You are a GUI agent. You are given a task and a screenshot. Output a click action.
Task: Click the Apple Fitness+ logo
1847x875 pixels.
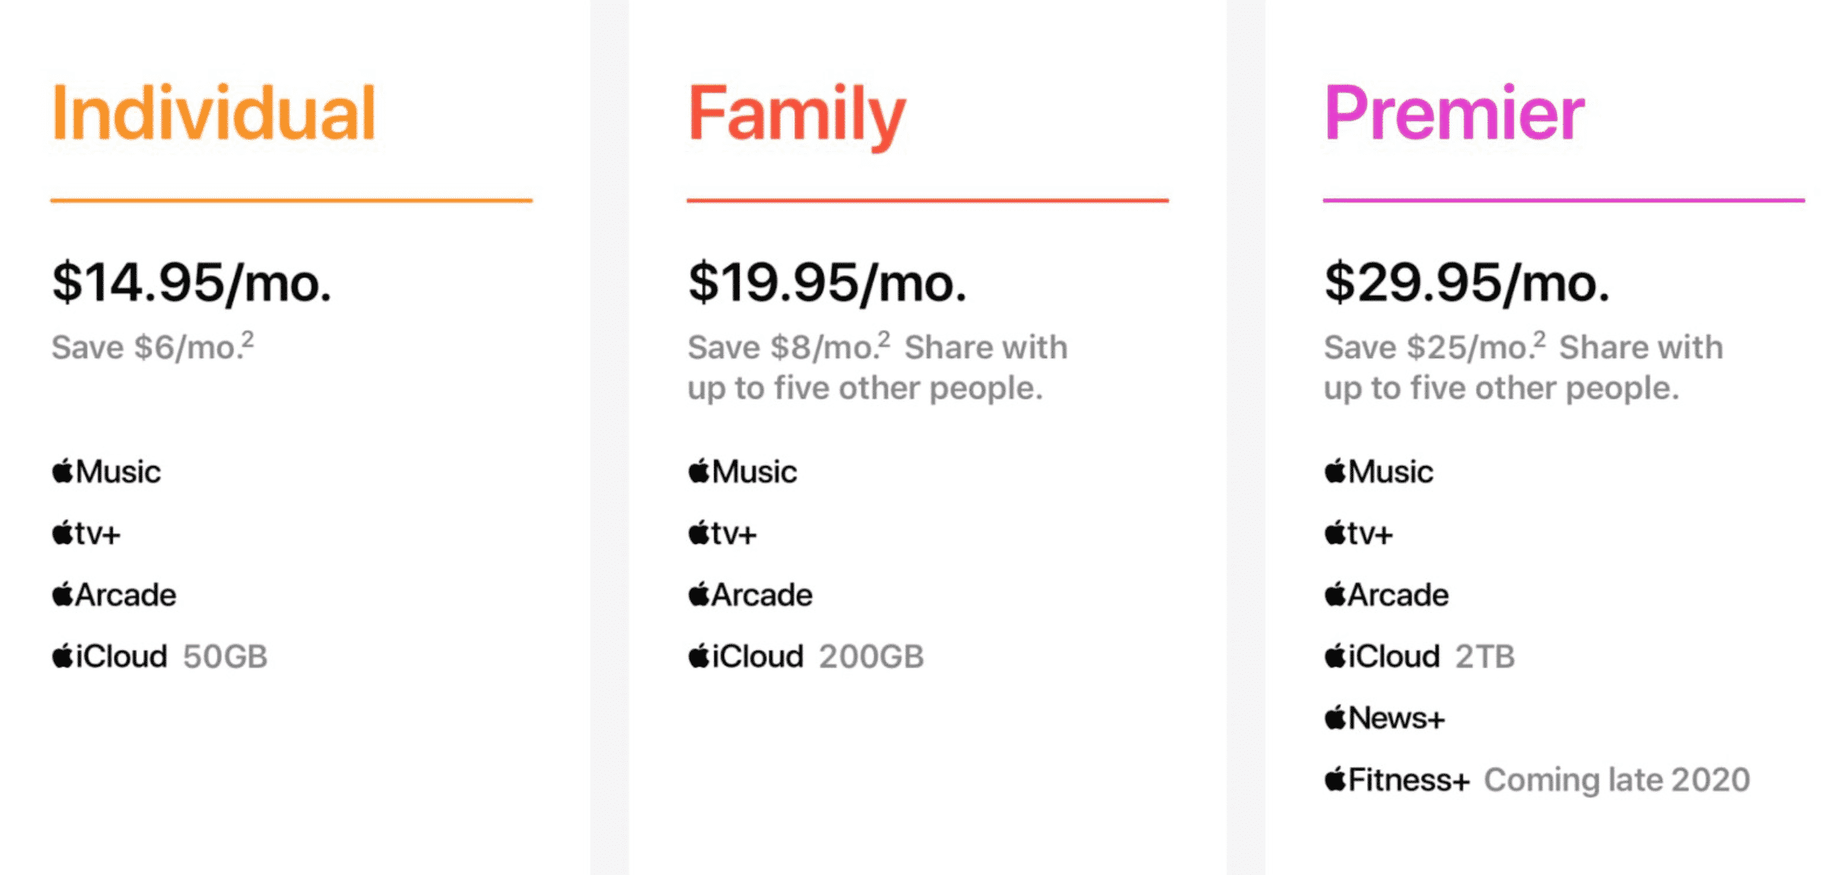(x=1397, y=780)
